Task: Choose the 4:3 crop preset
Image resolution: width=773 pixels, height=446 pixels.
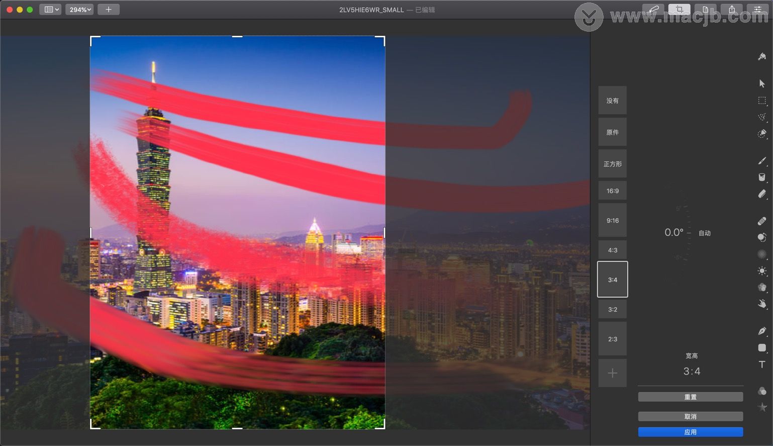Action: click(x=612, y=250)
